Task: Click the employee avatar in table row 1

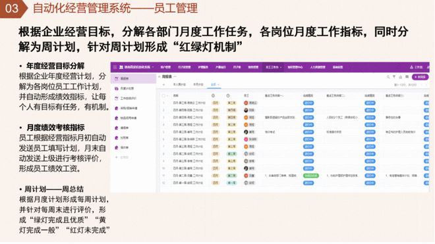Action: 246,103
